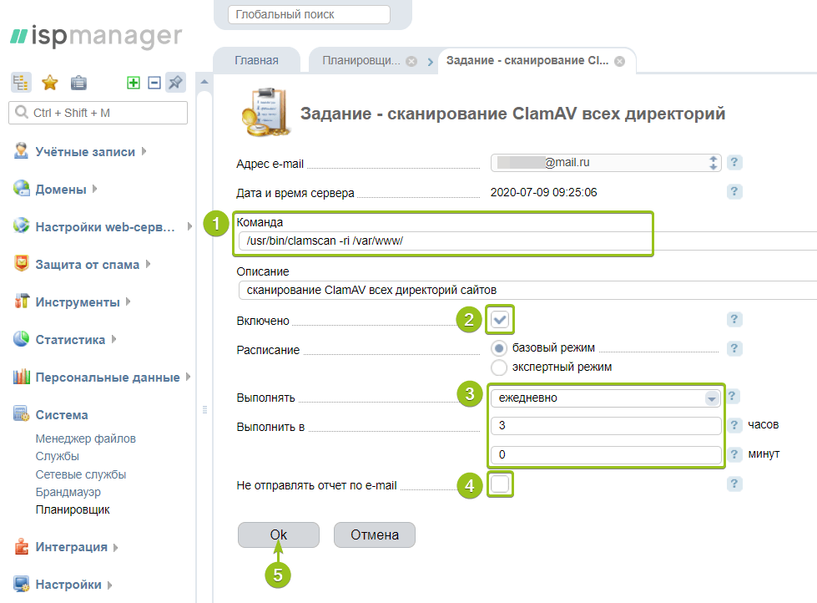Toggle the pin sidebar icon

point(175,83)
